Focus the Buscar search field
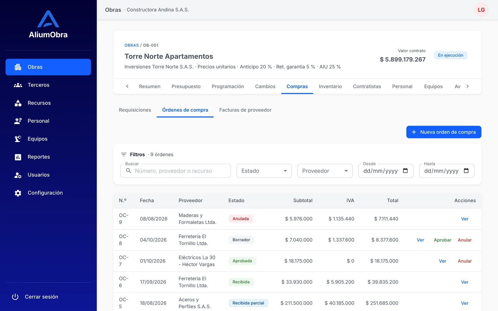The image size is (498, 311). pyautogui.click(x=176, y=171)
